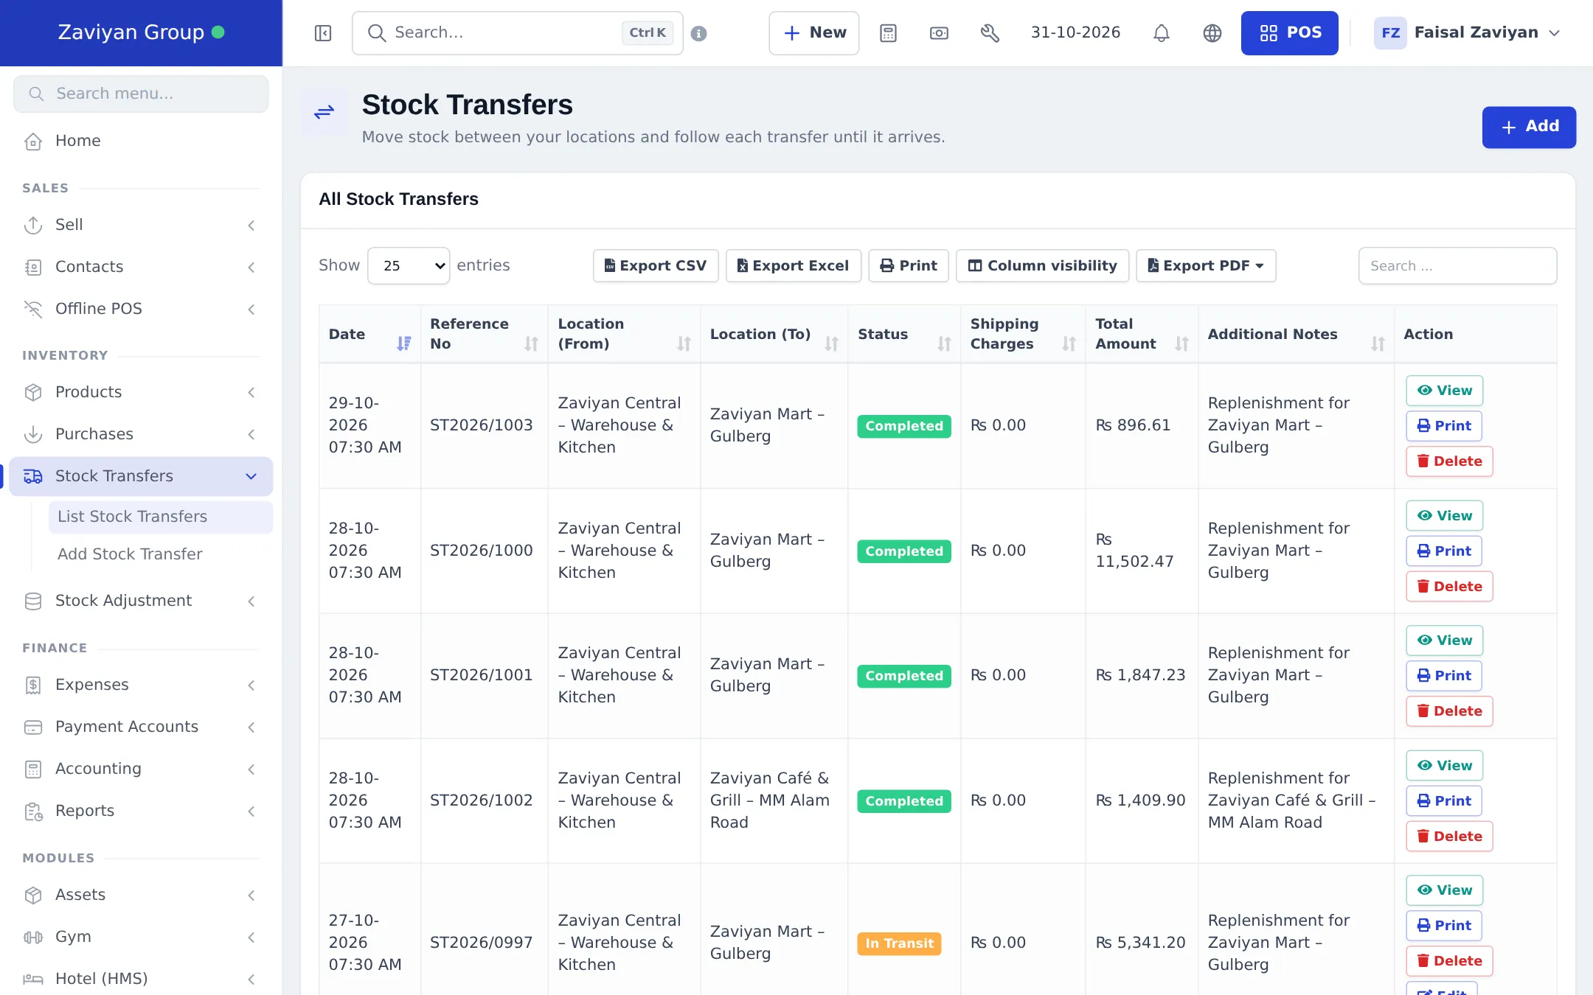Collapse the sidebar using the panel toggle icon
Screen dimensions: 1593x995
coord(323,33)
